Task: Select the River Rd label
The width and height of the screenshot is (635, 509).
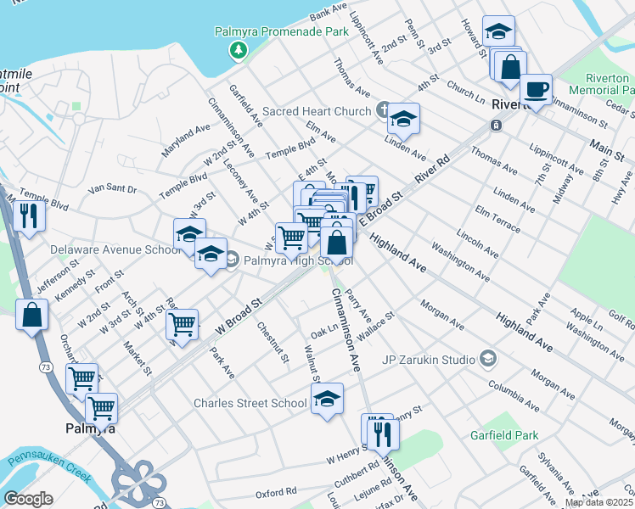Action: (432, 169)
